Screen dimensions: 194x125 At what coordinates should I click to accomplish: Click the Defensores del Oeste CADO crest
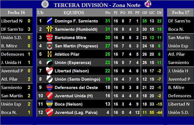[x=49, y=88]
